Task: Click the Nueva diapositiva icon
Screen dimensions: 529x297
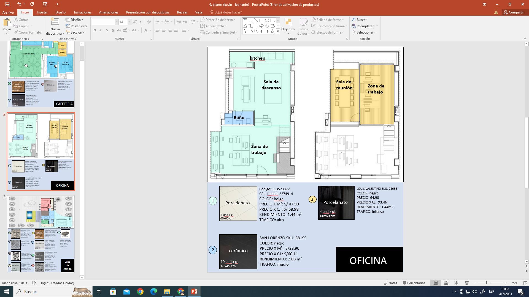Action: (55, 22)
